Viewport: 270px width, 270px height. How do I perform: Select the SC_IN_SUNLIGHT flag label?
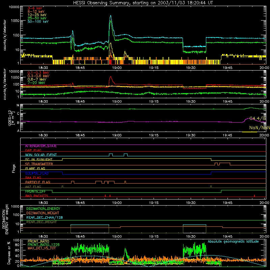point(39,159)
